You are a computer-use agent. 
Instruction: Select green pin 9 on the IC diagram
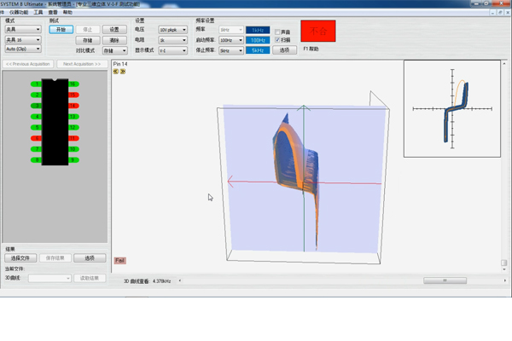click(73, 159)
